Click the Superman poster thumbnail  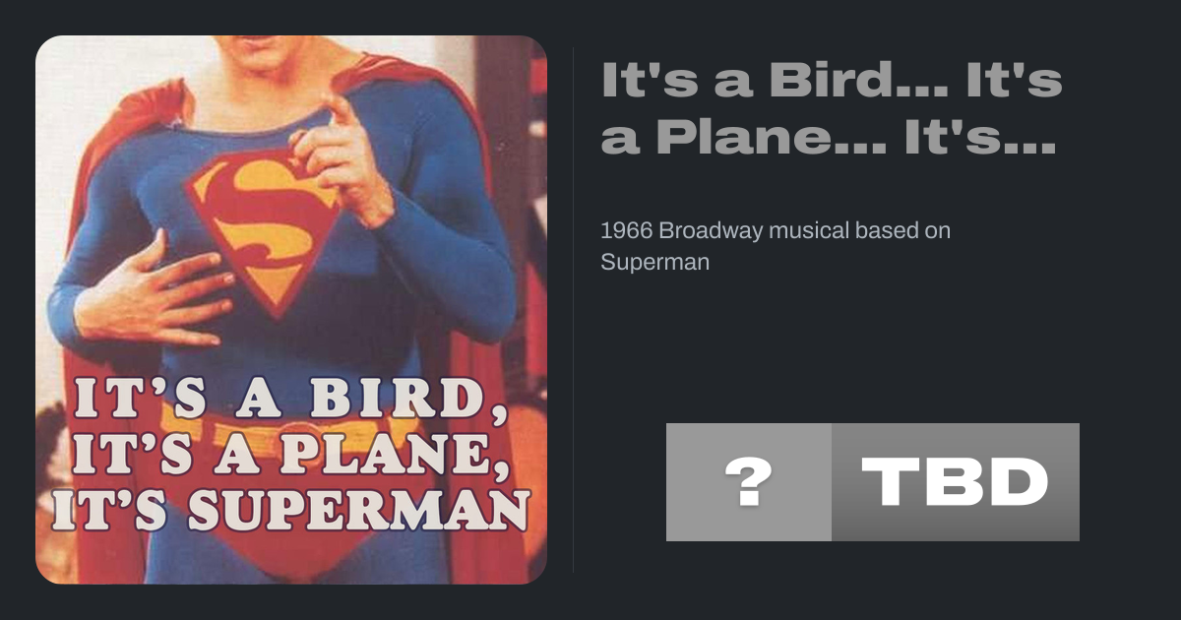(291, 310)
